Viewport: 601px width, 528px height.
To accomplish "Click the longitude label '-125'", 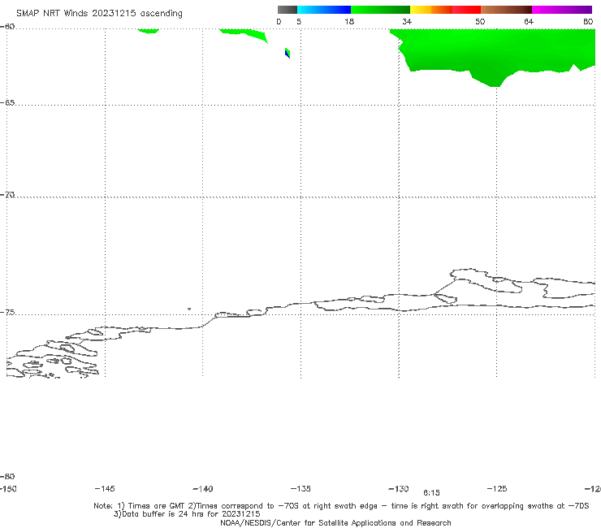I will 497,488.
